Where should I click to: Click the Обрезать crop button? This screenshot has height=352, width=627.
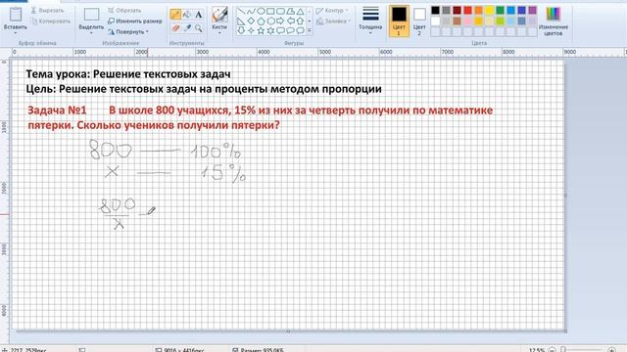(124, 11)
